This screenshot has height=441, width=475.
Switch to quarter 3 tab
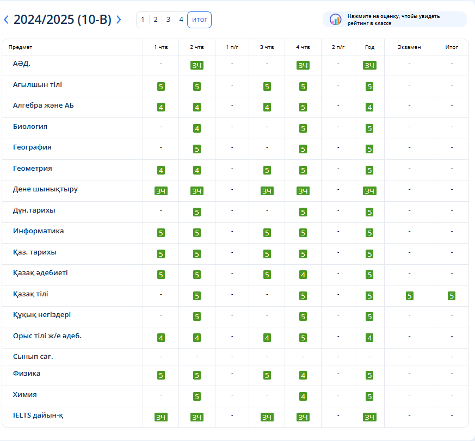(168, 20)
